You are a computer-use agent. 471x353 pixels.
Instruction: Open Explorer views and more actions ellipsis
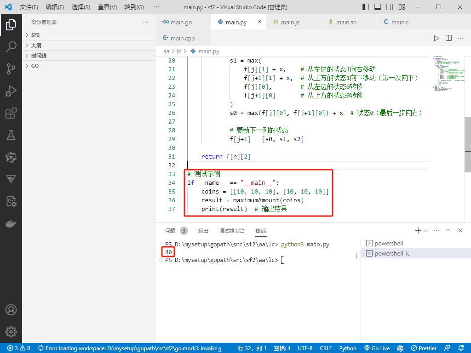(x=145, y=22)
